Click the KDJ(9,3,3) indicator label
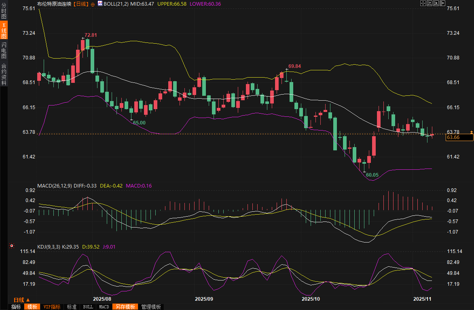Screen dimensions: 474x310 [x=49, y=247]
